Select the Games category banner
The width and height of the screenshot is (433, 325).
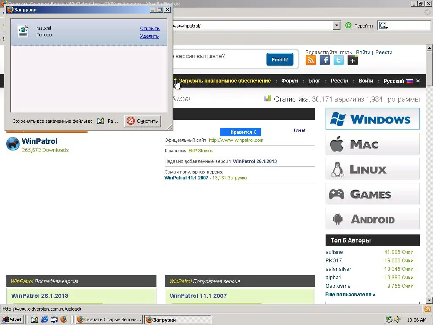[373, 193]
